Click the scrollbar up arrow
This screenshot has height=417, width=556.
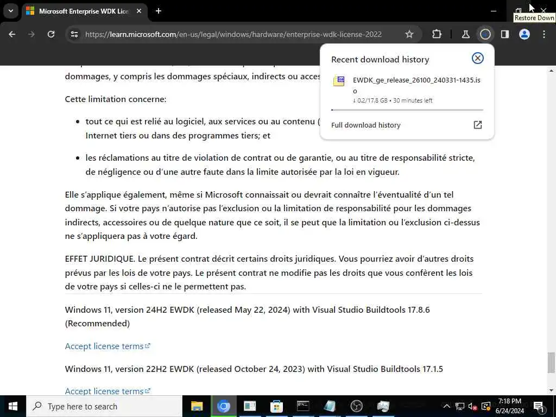[551, 71]
